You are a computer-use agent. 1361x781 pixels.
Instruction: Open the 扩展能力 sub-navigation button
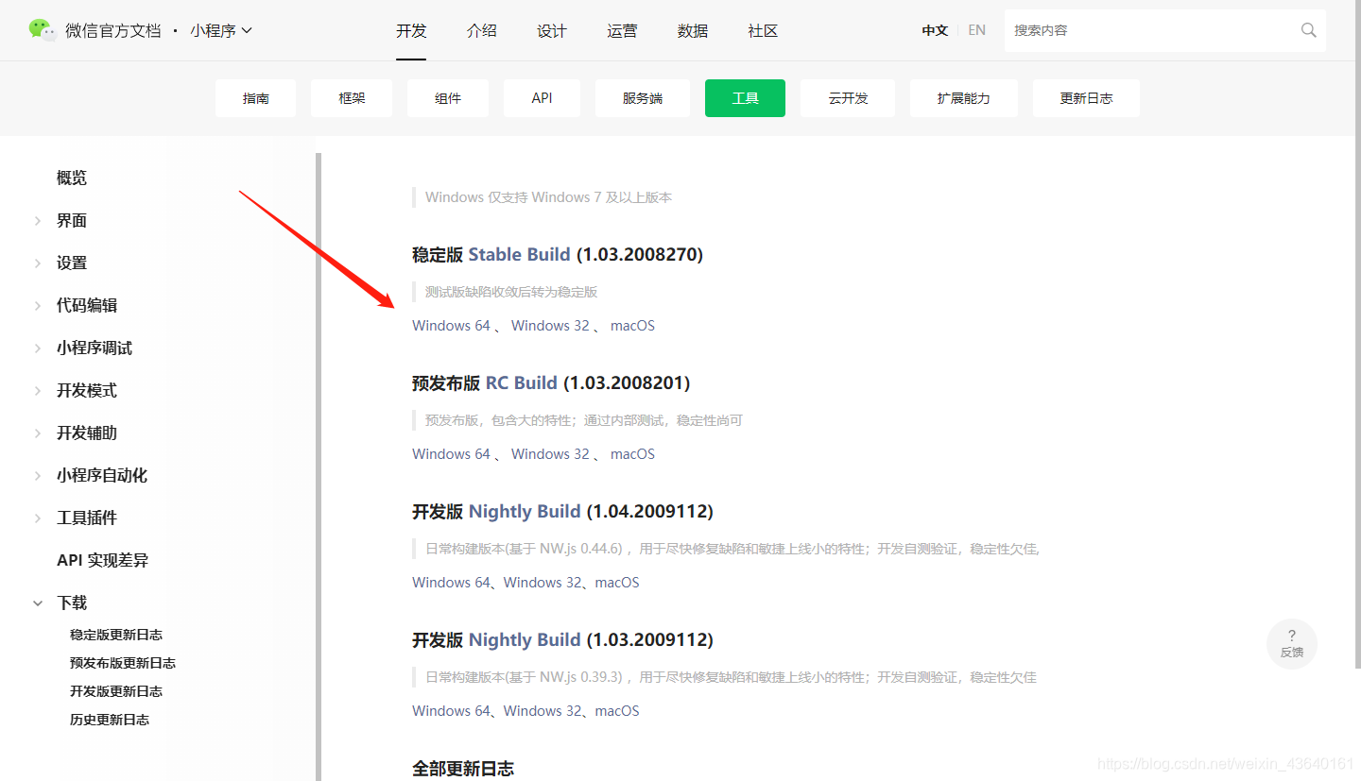964,98
